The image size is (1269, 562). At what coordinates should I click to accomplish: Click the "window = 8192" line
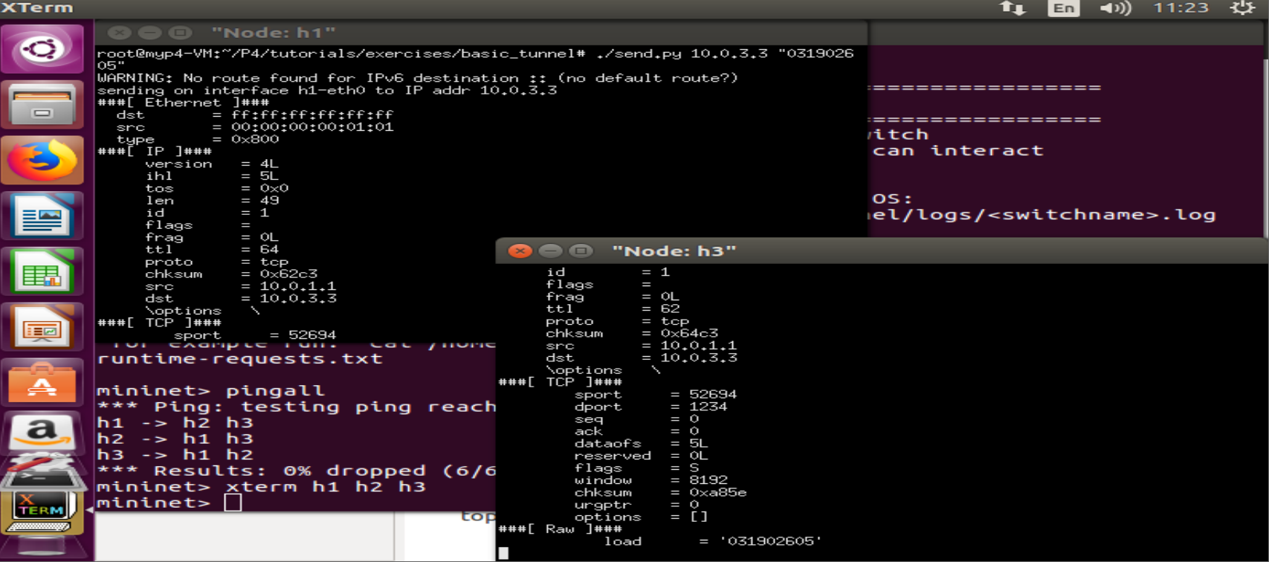point(650,480)
